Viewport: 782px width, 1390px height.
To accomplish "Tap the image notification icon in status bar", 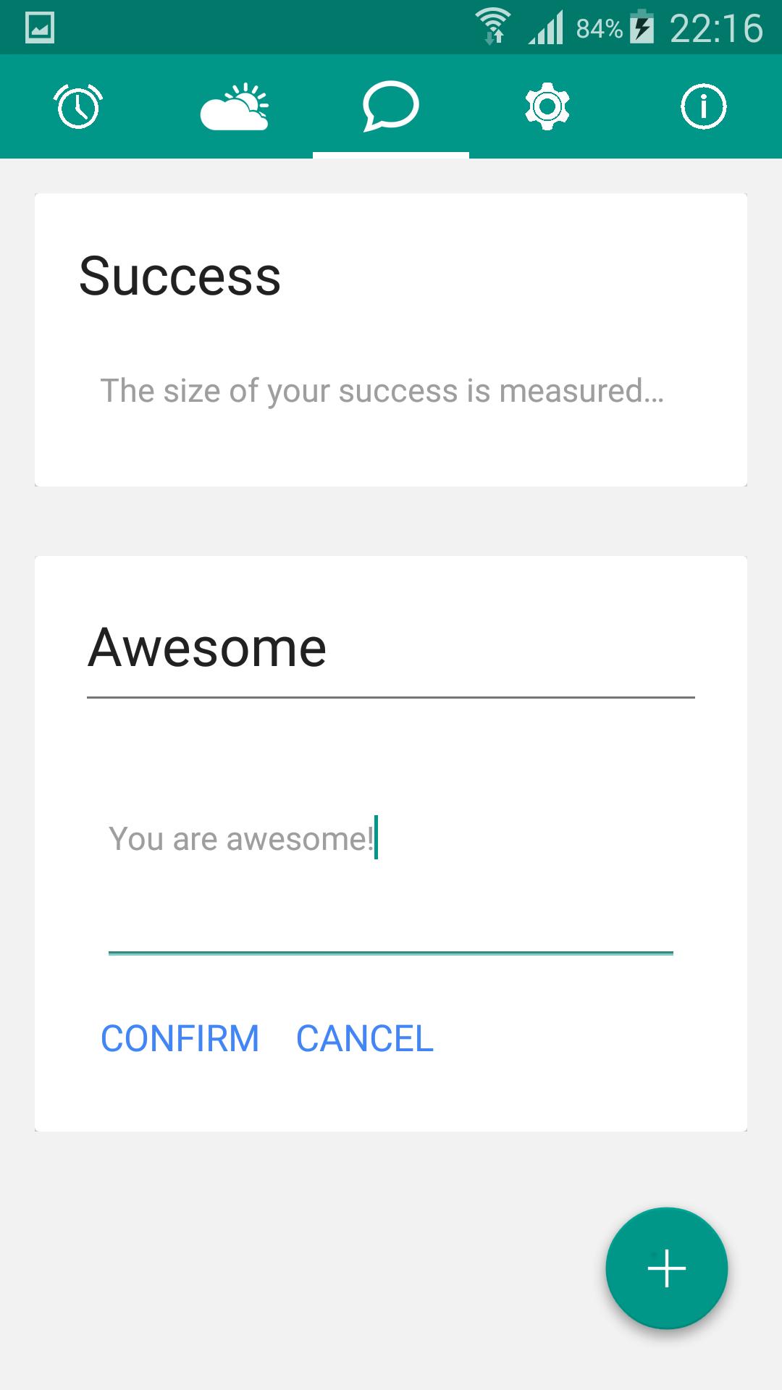I will tap(40, 28).
